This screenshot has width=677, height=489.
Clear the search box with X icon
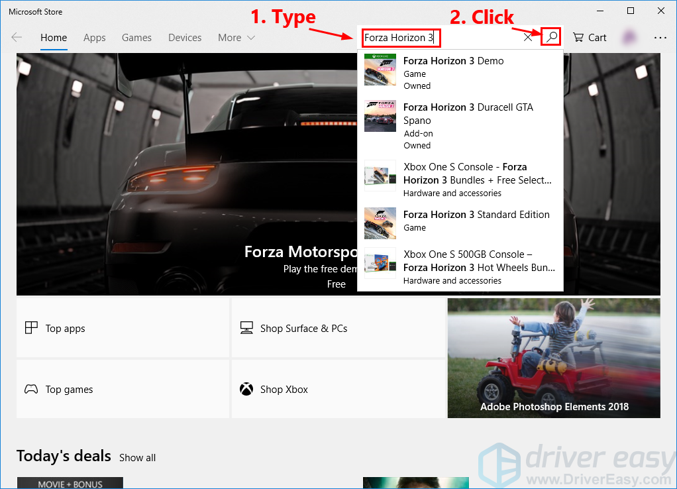(528, 38)
